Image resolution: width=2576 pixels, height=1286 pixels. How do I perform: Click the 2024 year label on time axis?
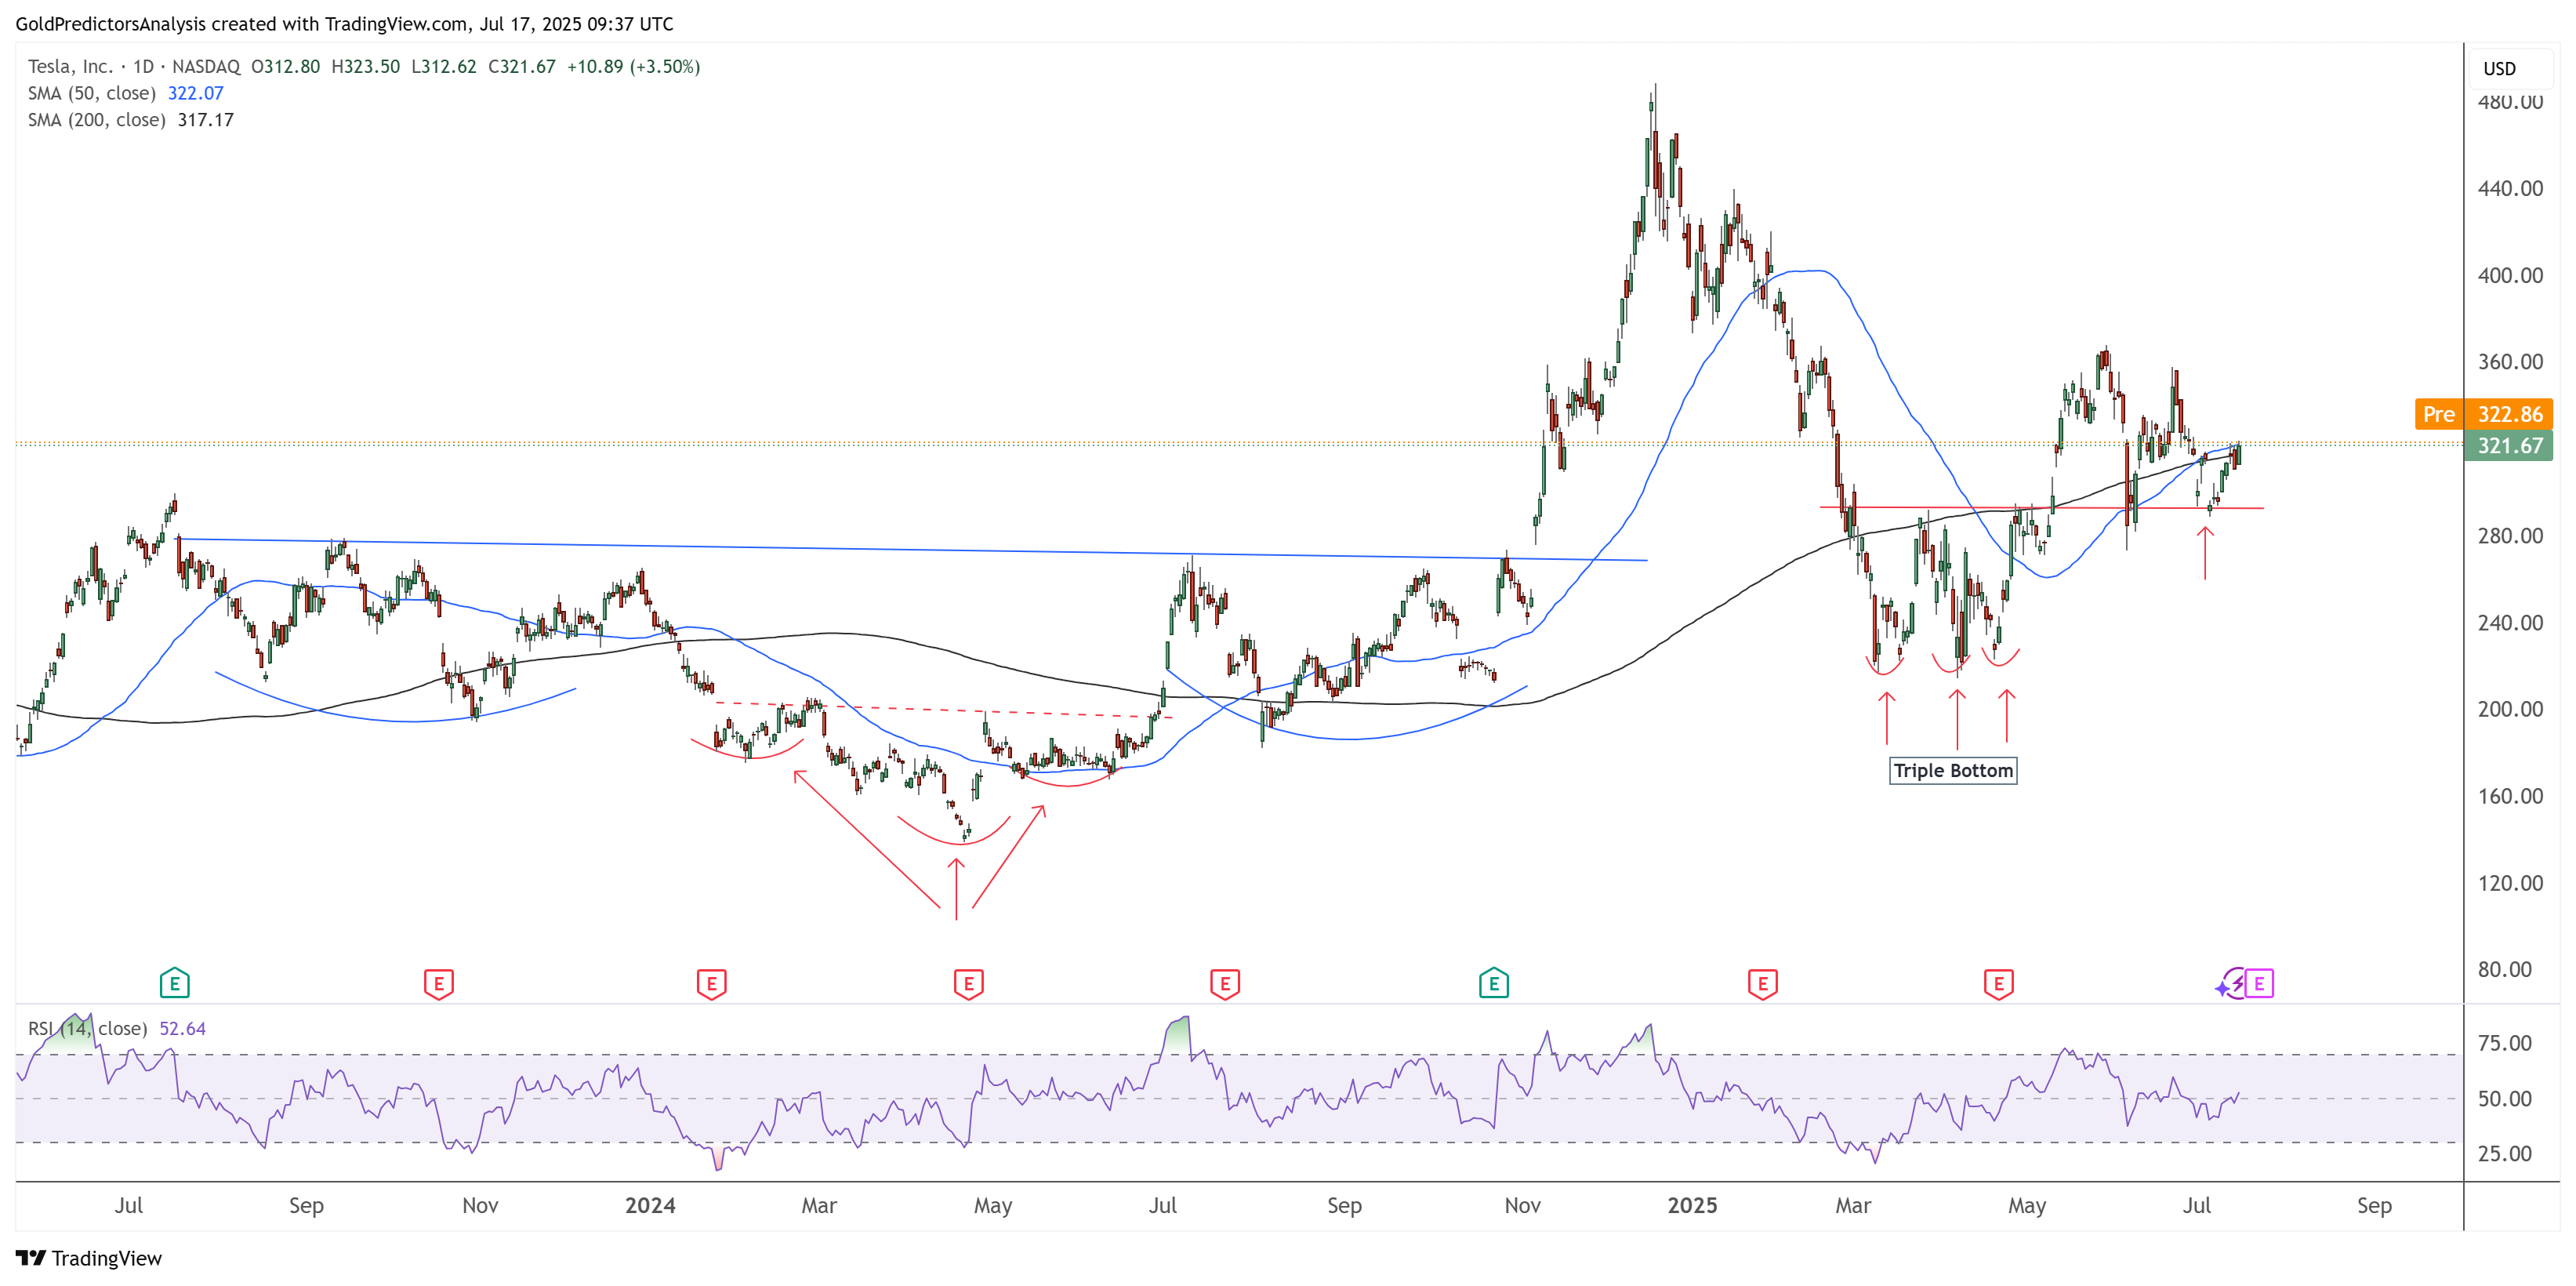[650, 1205]
